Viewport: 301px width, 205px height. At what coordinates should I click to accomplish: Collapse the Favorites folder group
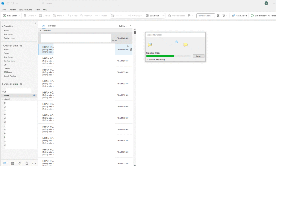click(3, 26)
